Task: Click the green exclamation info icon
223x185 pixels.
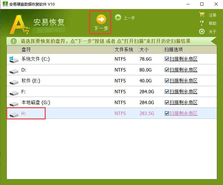Action: point(14,41)
